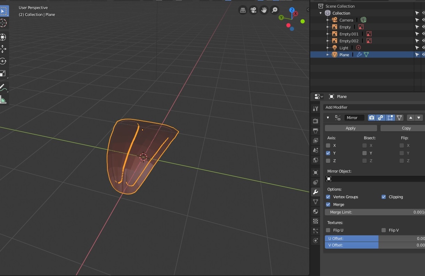Click the Z axis on navigation gizmo
This screenshot has width=425, height=276.
(292, 10)
